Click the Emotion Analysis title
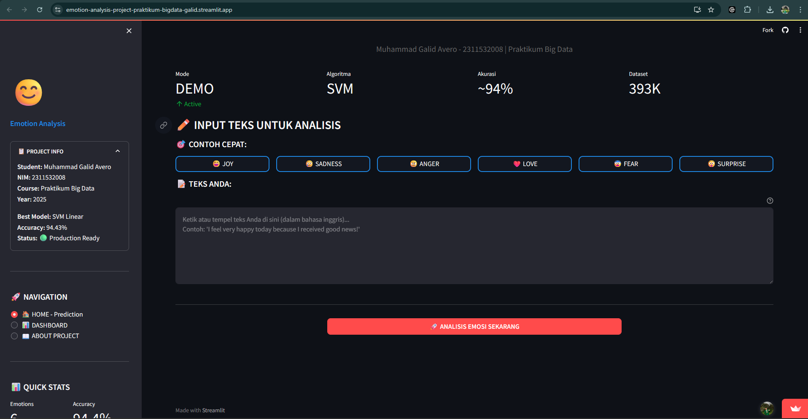Viewport: 808px width, 419px height. (x=38, y=124)
